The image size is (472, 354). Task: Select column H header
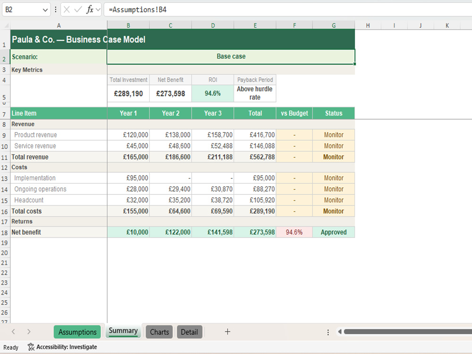368,25
